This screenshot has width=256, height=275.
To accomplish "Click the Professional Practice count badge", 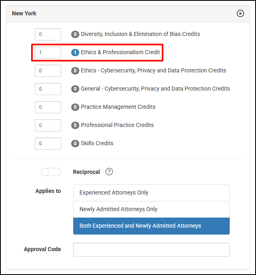I will pyautogui.click(x=75, y=125).
